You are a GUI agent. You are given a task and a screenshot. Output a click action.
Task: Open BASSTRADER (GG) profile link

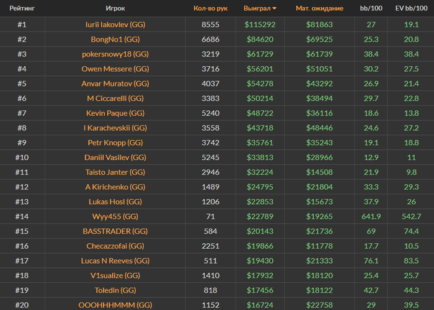pos(115,231)
